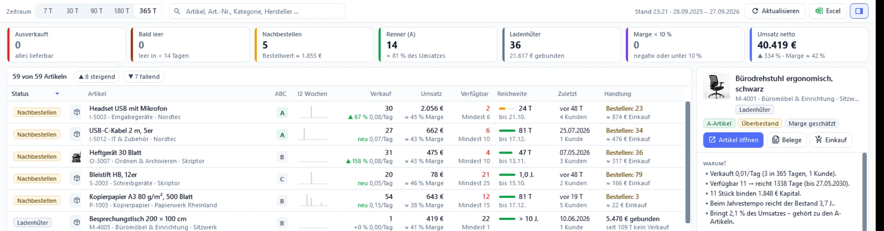Select the 180 T time range
The width and height of the screenshot is (884, 231).
122,11
